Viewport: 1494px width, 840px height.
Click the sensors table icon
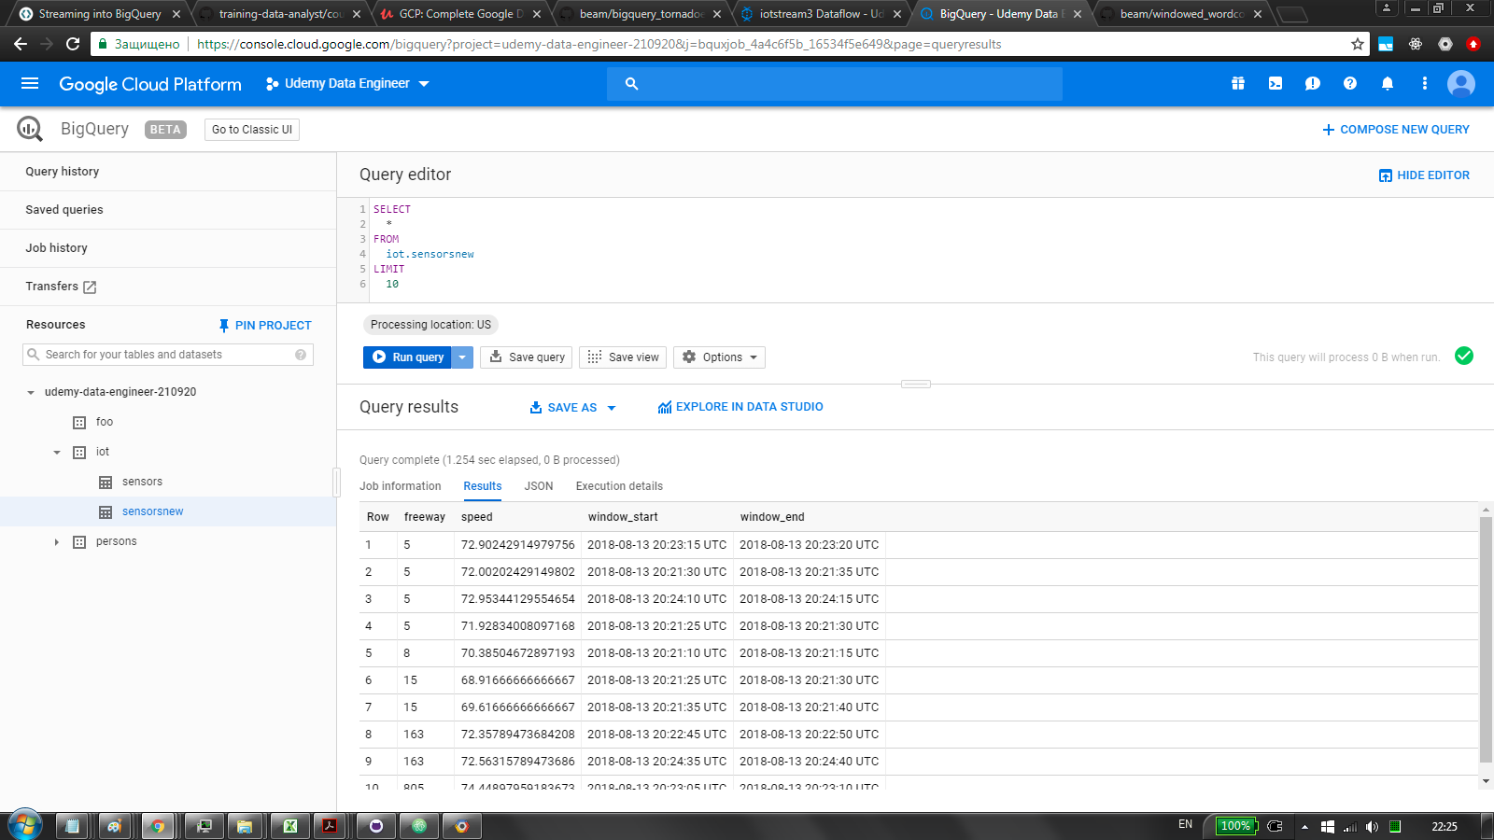pyautogui.click(x=106, y=482)
